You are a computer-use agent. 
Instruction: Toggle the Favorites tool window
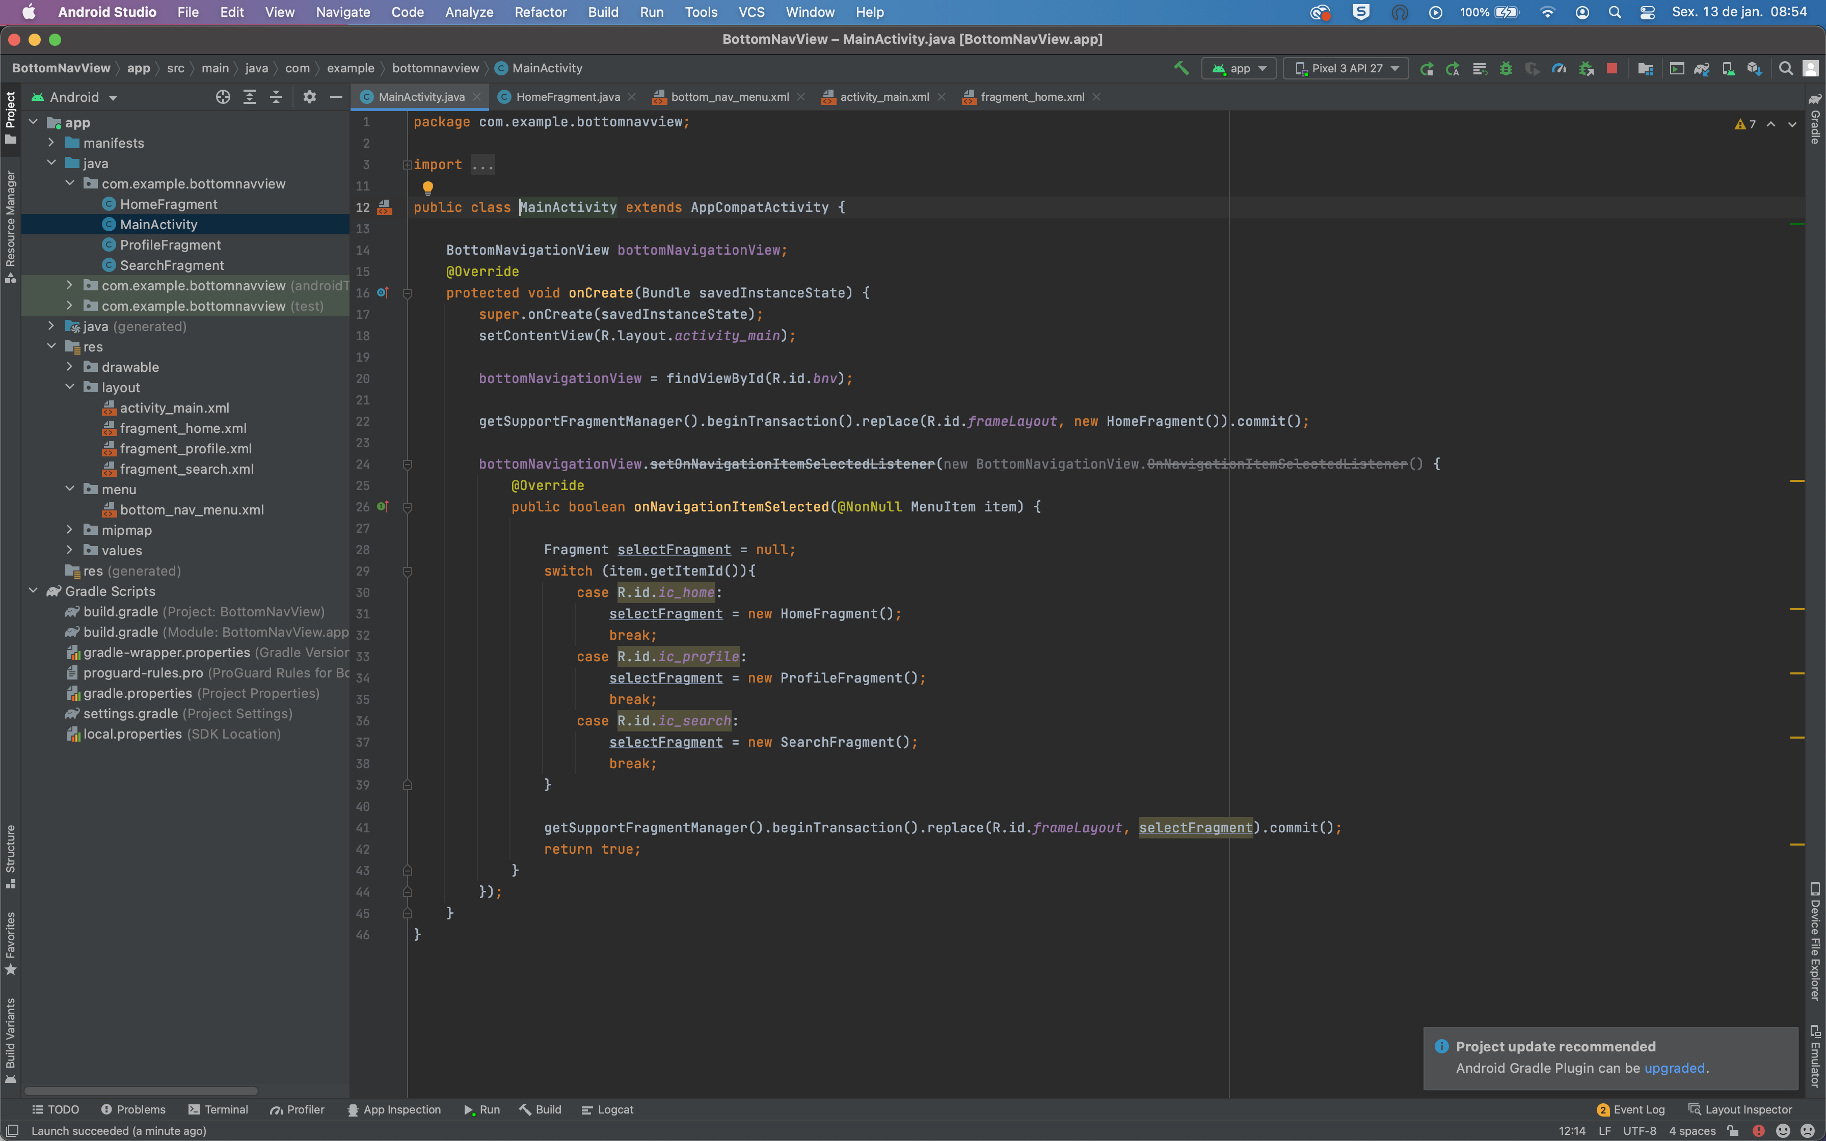pos(11,943)
